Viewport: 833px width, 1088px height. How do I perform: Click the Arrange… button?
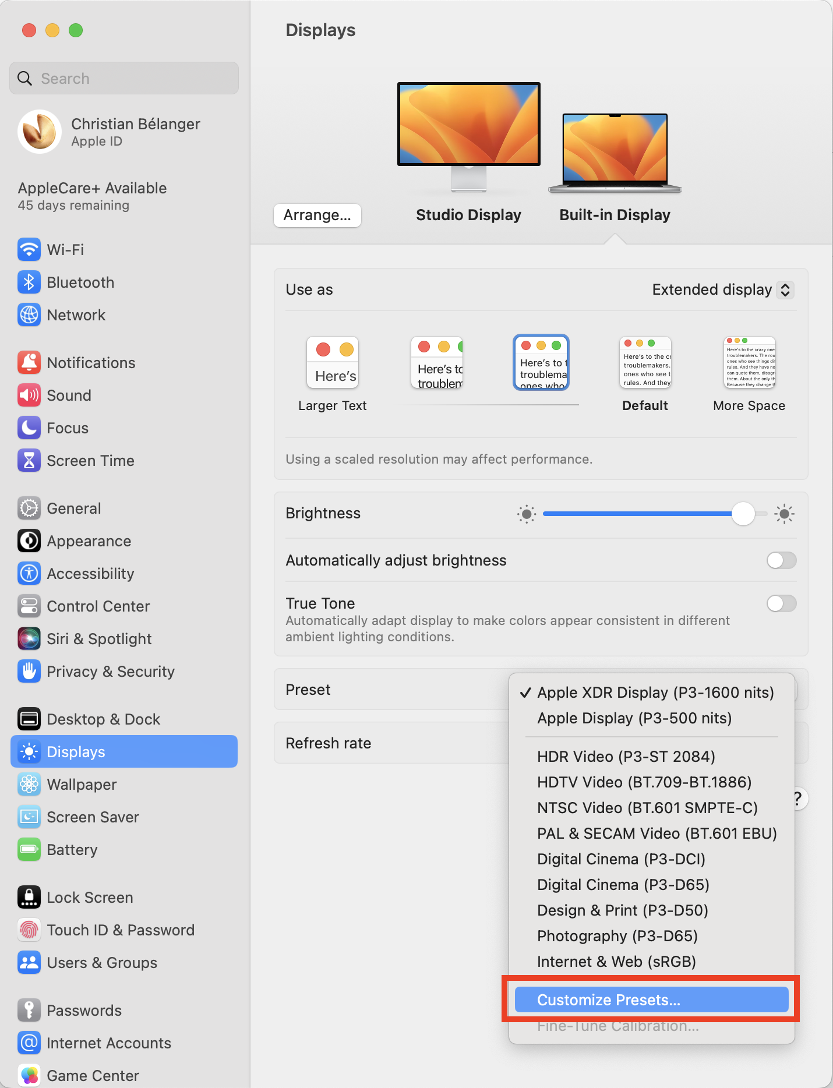[317, 216]
